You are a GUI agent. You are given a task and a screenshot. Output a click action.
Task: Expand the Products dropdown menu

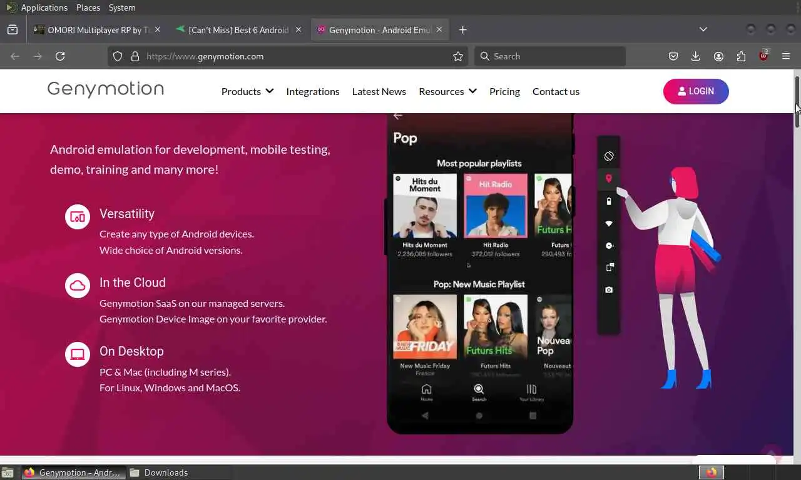[x=247, y=91]
